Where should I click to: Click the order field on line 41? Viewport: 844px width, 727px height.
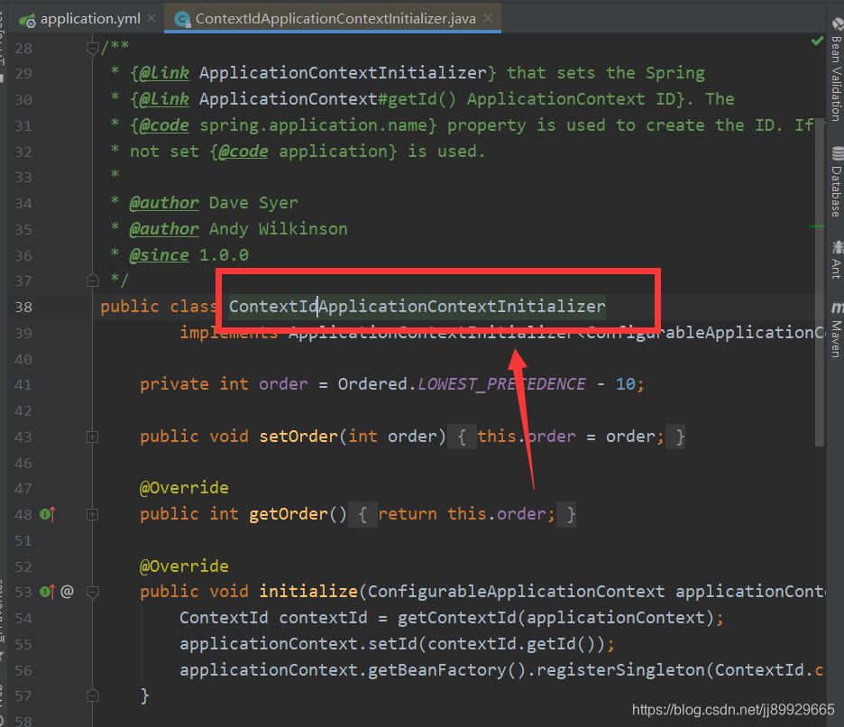(x=283, y=384)
